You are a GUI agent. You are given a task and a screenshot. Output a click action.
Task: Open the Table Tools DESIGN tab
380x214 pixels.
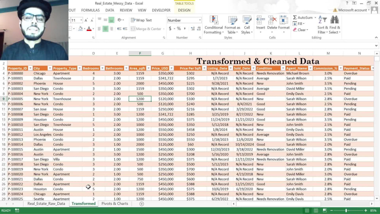[x=184, y=10]
